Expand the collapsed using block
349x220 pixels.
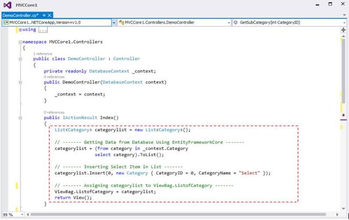tap(20, 30)
